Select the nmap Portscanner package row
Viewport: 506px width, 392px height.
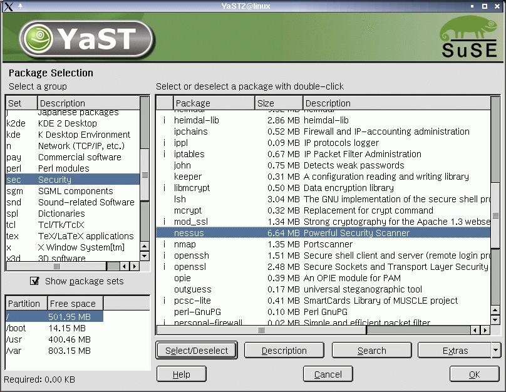click(x=323, y=244)
